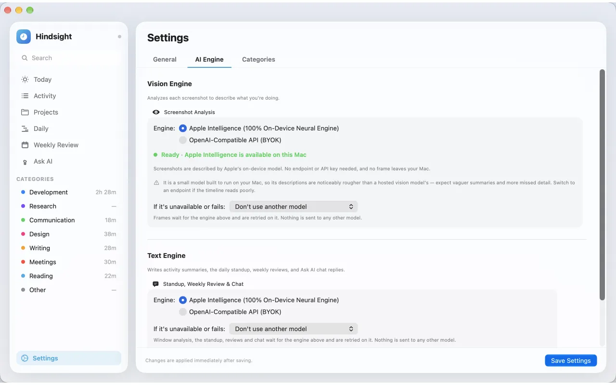The width and height of the screenshot is (616, 385).
Task: Click the Text Engine heading
Action: coord(166,256)
